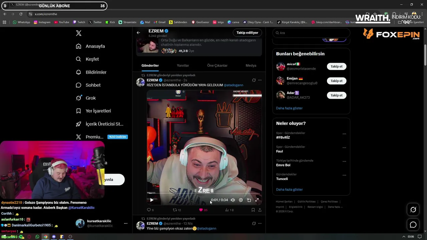
Task: Open video settings gear icon
Action: [x=241, y=200]
